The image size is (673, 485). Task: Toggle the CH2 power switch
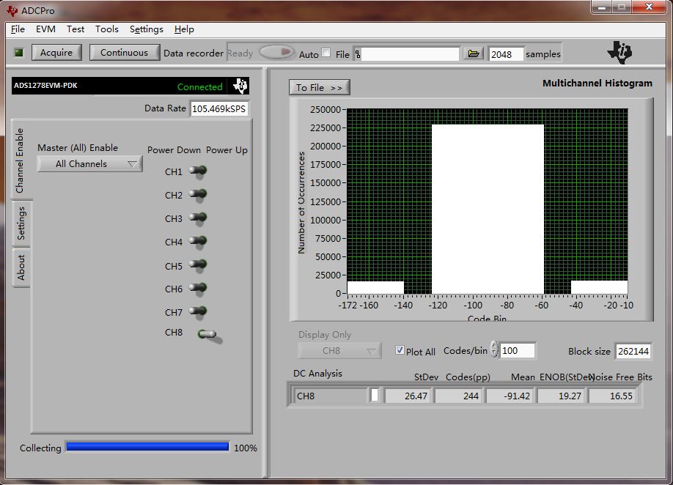click(198, 195)
